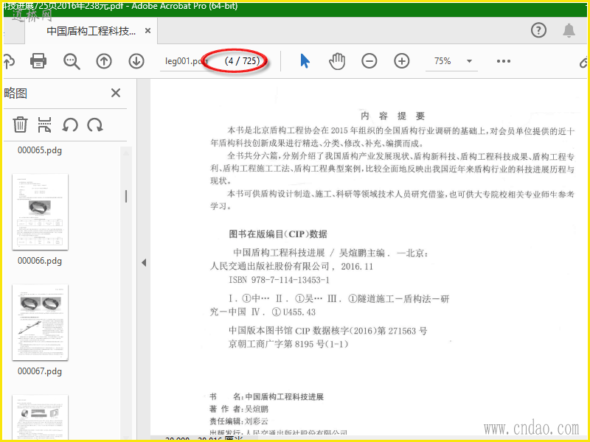Zoom out with the minus button
The image size is (590, 442).
tap(369, 61)
